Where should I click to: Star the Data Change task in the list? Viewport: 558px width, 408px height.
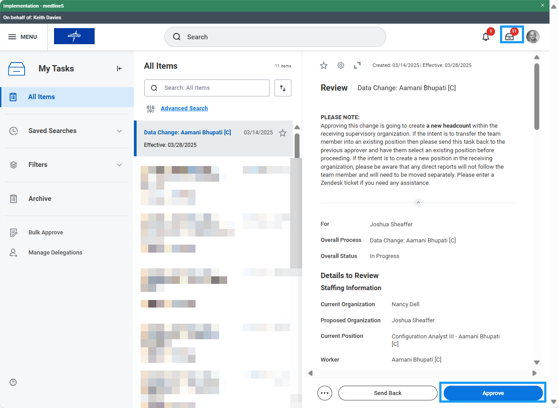click(283, 133)
